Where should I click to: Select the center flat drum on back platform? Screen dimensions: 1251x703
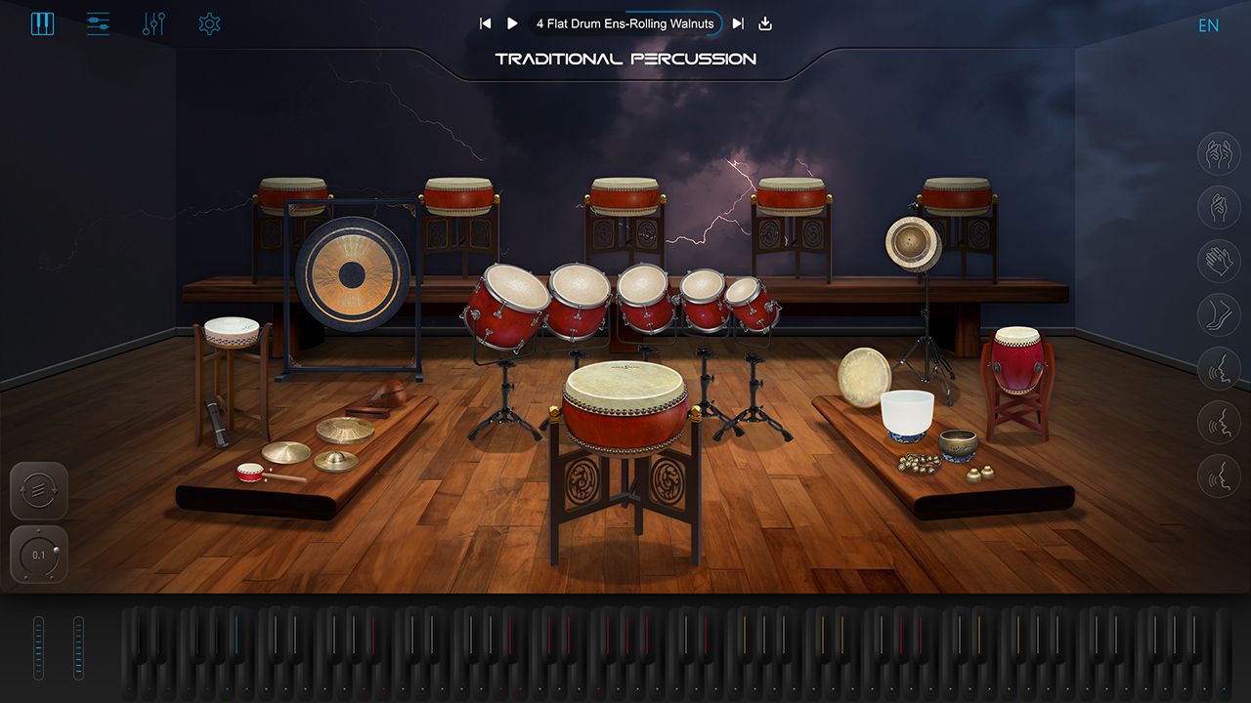[625, 195]
